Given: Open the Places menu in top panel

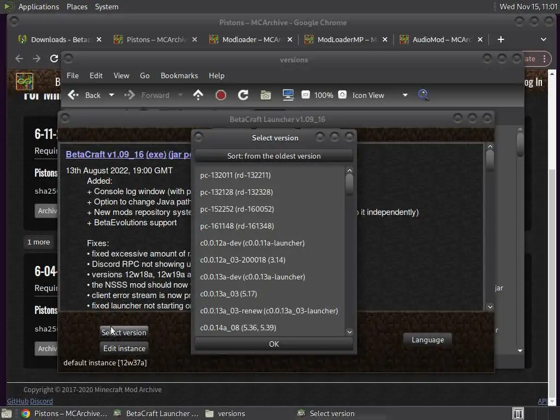Looking at the screenshot, I should [77, 7].
